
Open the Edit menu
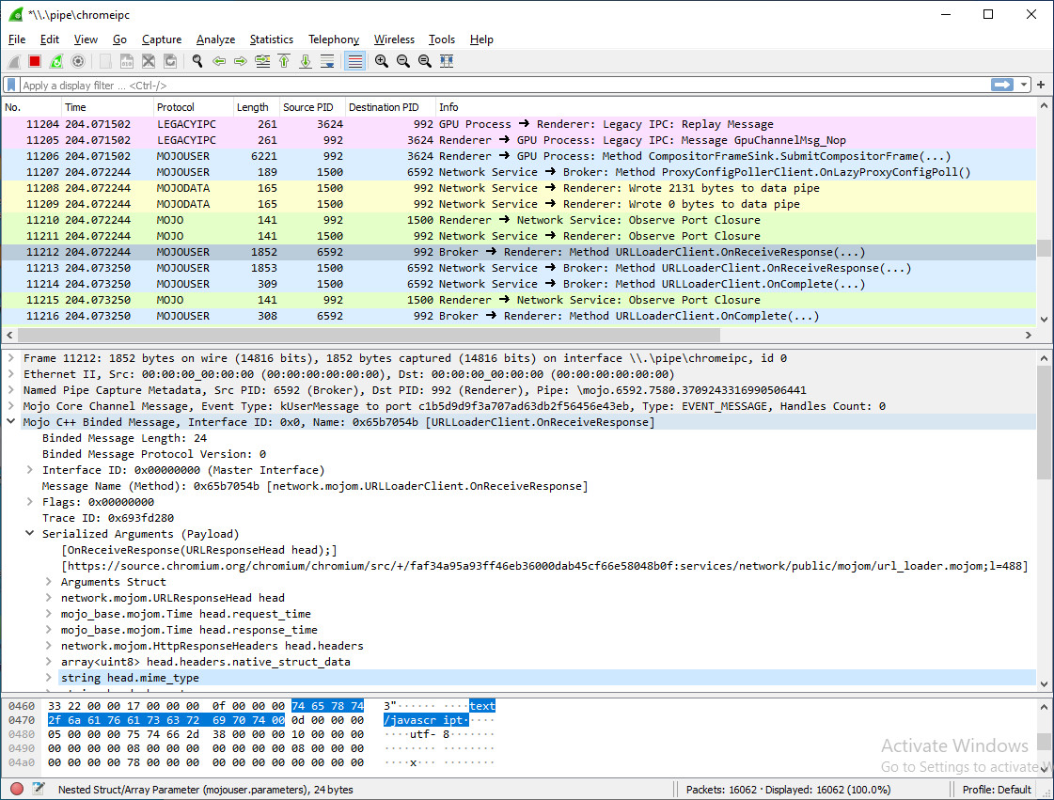pos(50,39)
